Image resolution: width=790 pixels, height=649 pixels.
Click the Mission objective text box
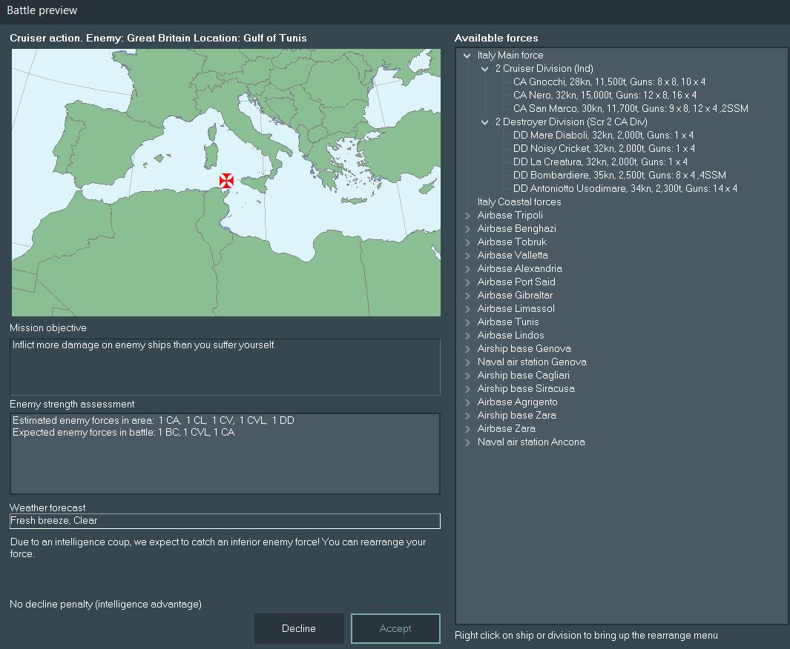click(225, 367)
